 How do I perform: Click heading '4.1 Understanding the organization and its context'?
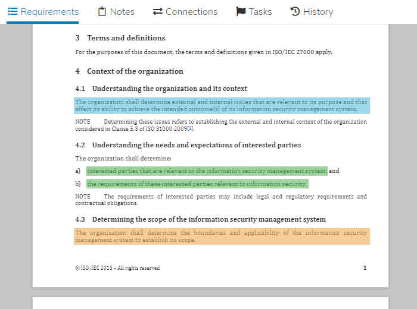click(x=161, y=89)
